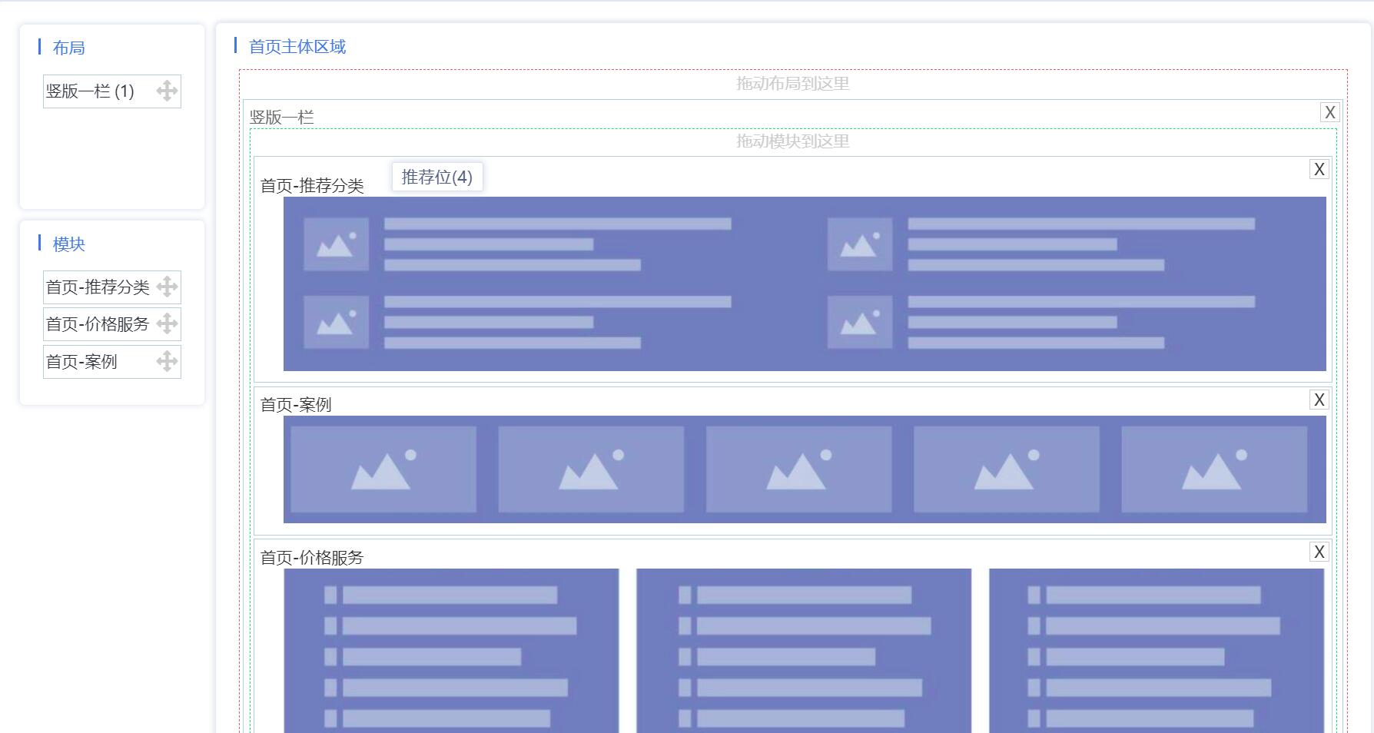The height and width of the screenshot is (733, 1374).
Task: Remove the 首页-案例 module with its X button
Action: point(1319,399)
